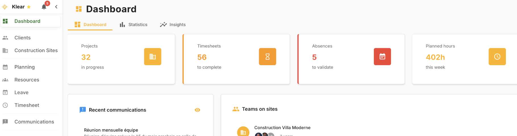Image resolution: width=517 pixels, height=136 pixels.
Task: Navigate to Timesheet in the sidebar
Action: 27,105
